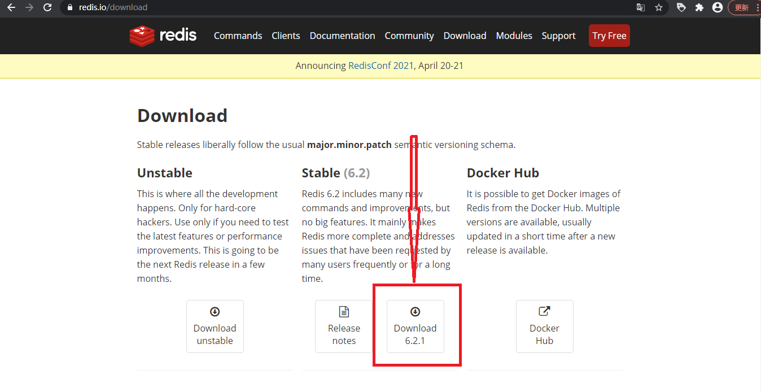Open the Community nav item
761x392 pixels.
(x=409, y=36)
